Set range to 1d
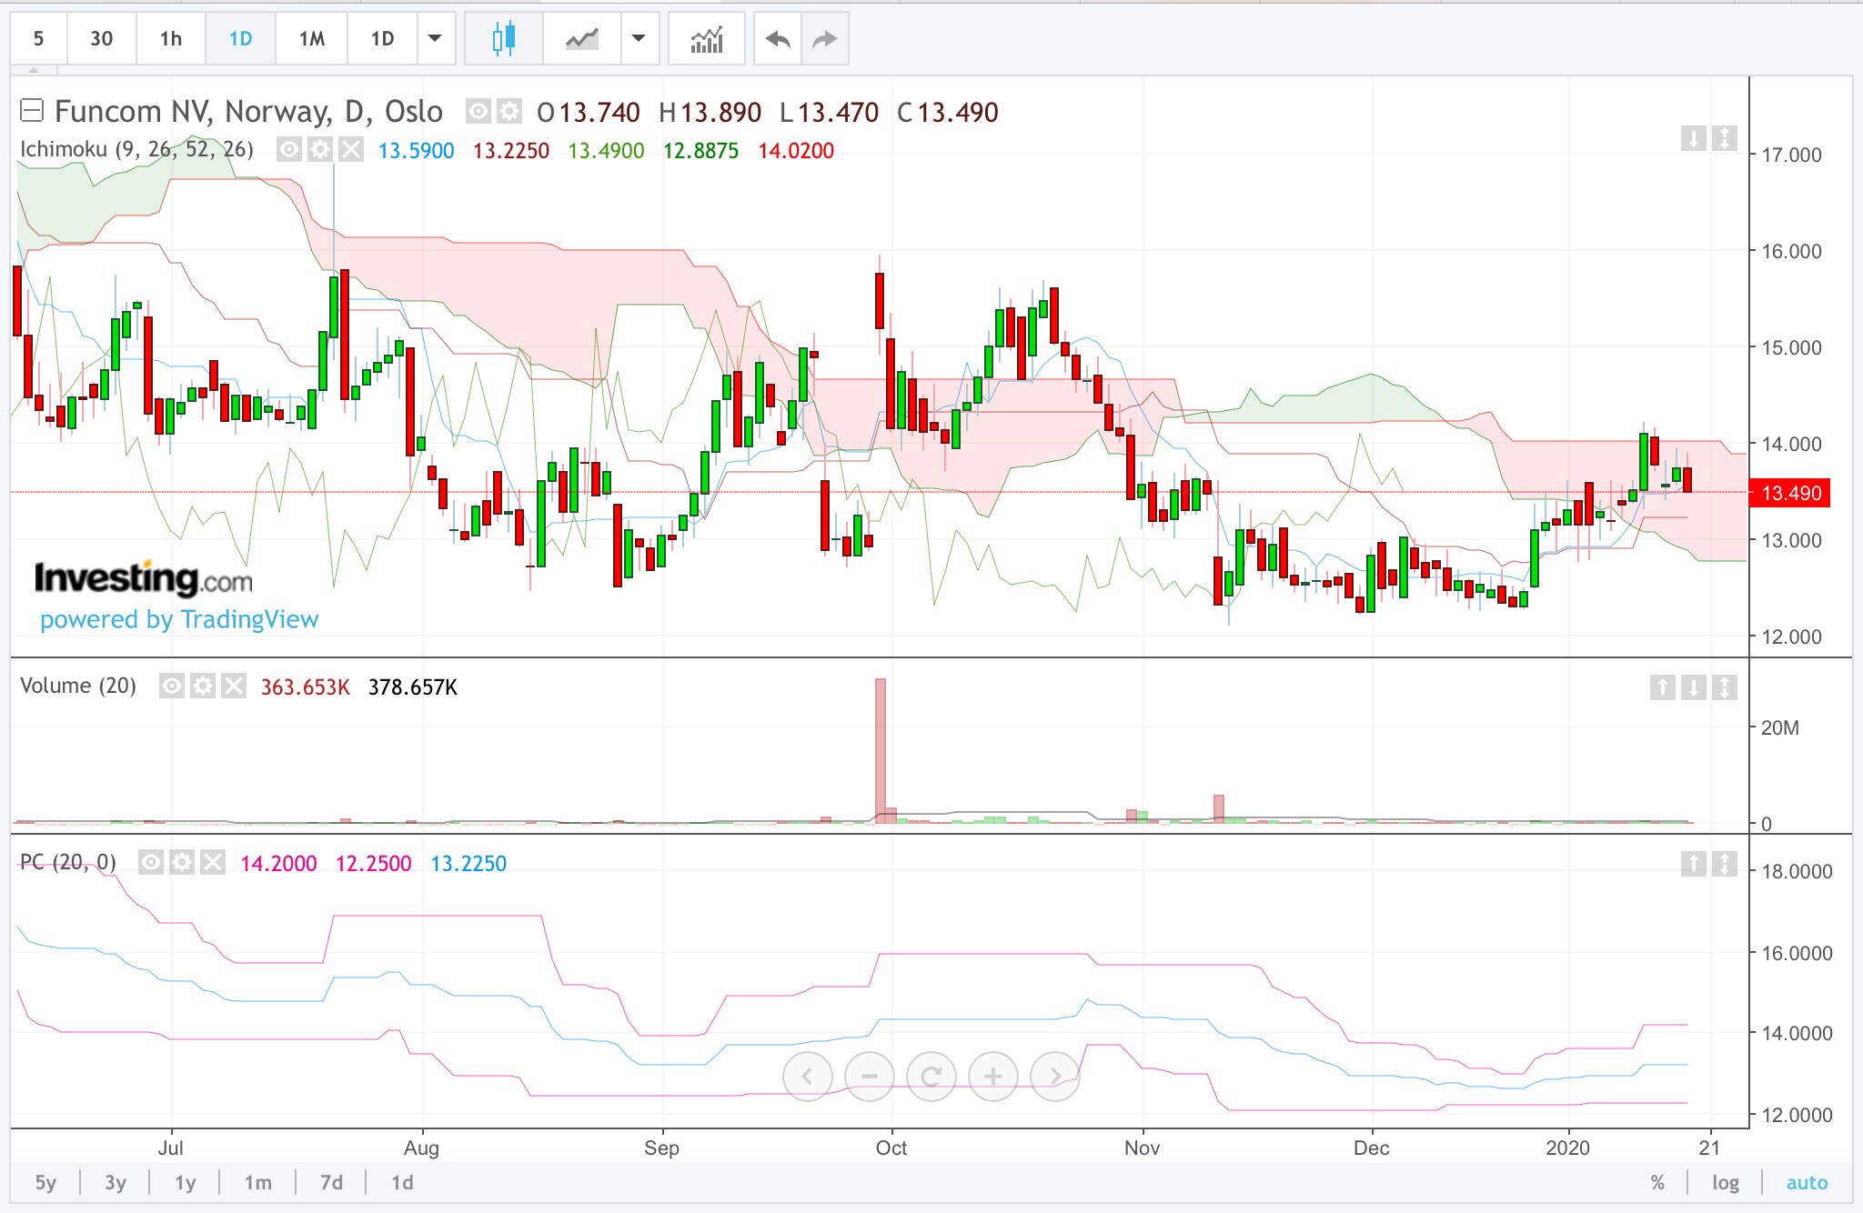 (x=402, y=1182)
